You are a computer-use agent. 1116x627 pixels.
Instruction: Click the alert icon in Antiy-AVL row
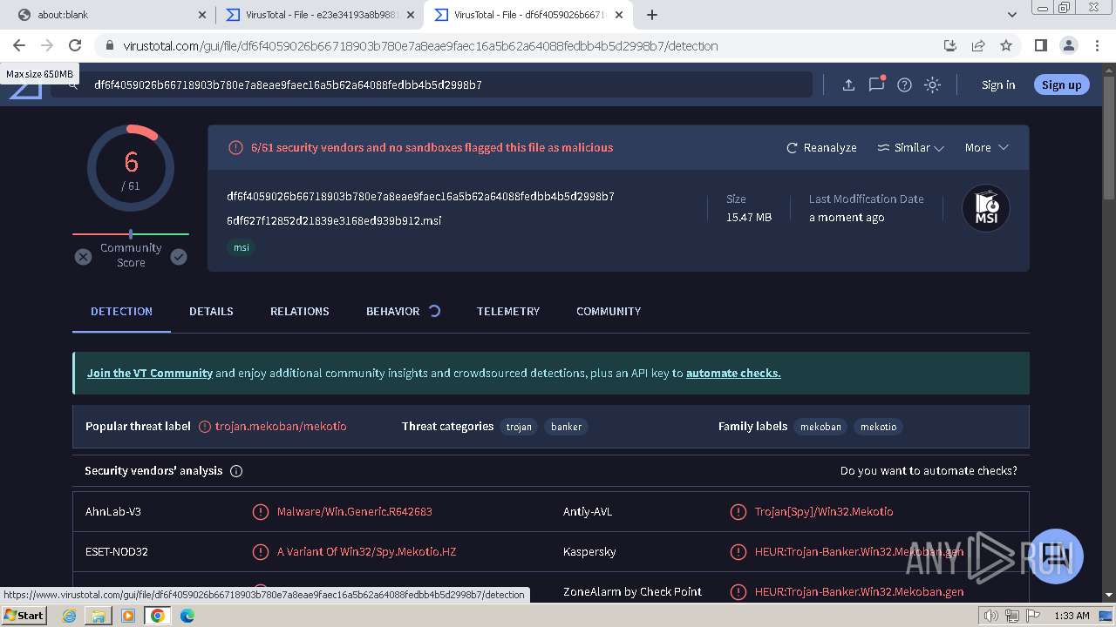(x=738, y=512)
